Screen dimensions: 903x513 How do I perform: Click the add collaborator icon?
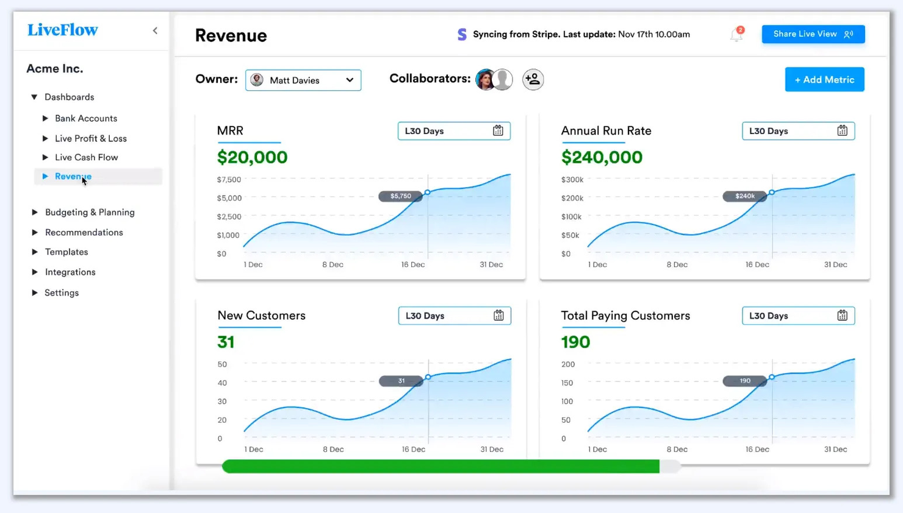[532, 79]
